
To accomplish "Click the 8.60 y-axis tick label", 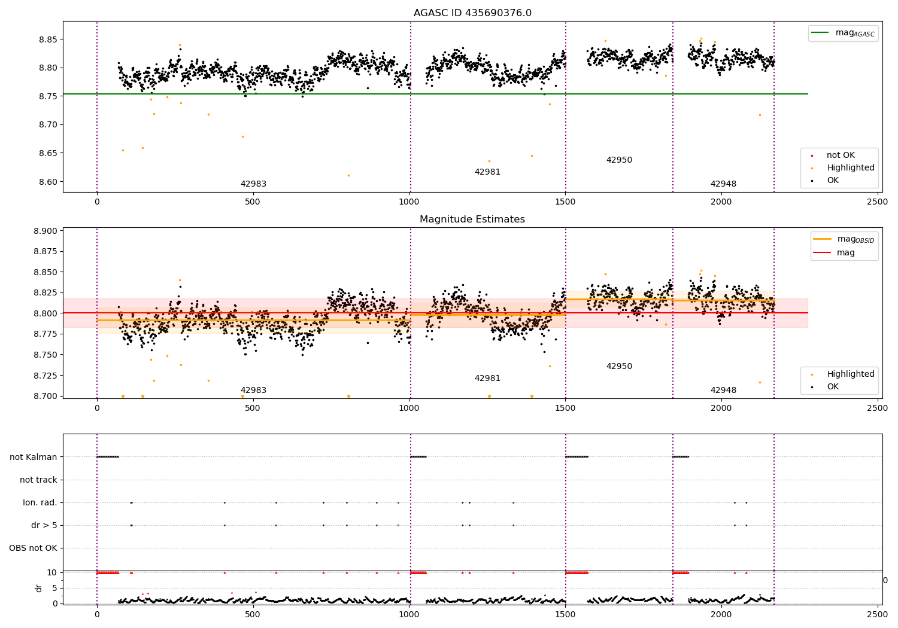I will (48, 182).
